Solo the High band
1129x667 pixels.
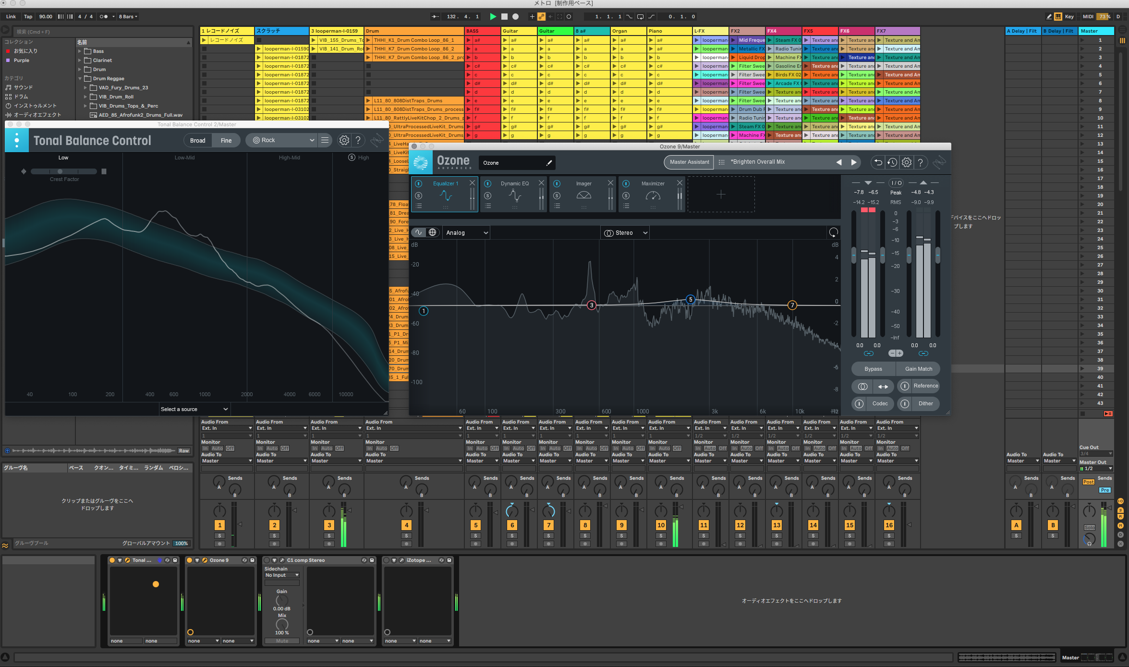coord(352,158)
